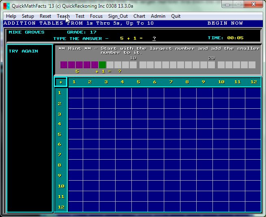The image size is (266, 217).
Task: Open the Admin menu
Action: [158, 16]
